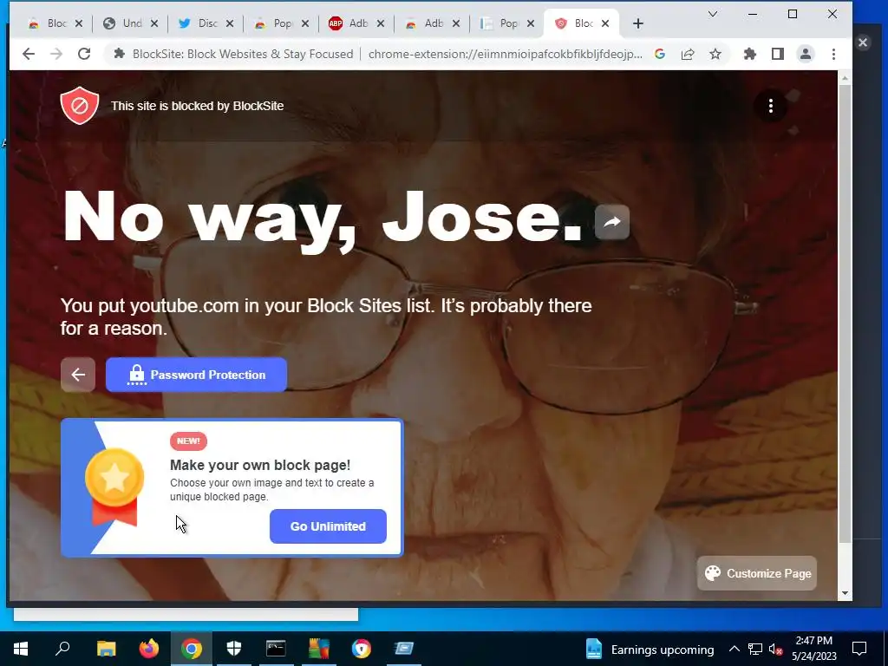Viewport: 888px width, 666px height.
Task: Open the Extensions puzzle menu in toolbar
Action: 750,54
